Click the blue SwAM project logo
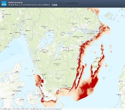Viewport: 125px width, 110px height. 4,4
